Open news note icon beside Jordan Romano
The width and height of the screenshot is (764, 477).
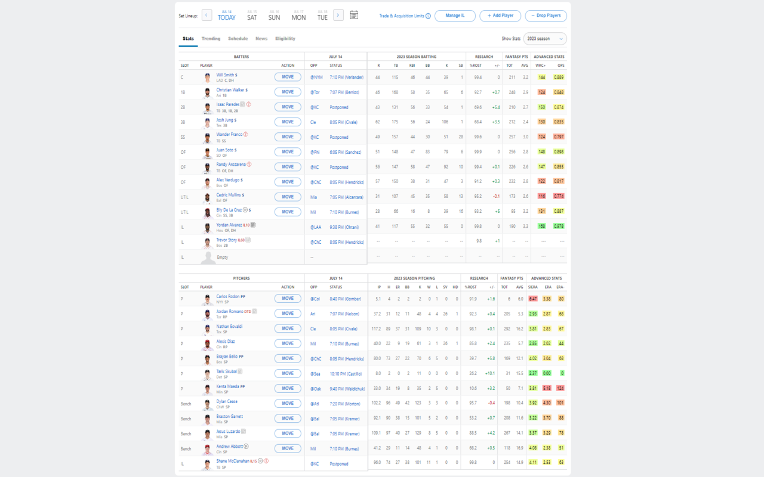(x=255, y=311)
